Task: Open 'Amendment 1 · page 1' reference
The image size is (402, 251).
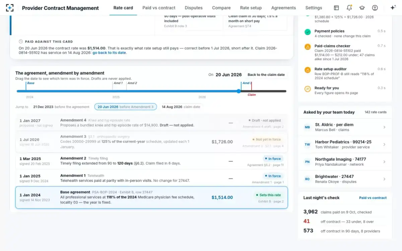Action: (268, 182)
